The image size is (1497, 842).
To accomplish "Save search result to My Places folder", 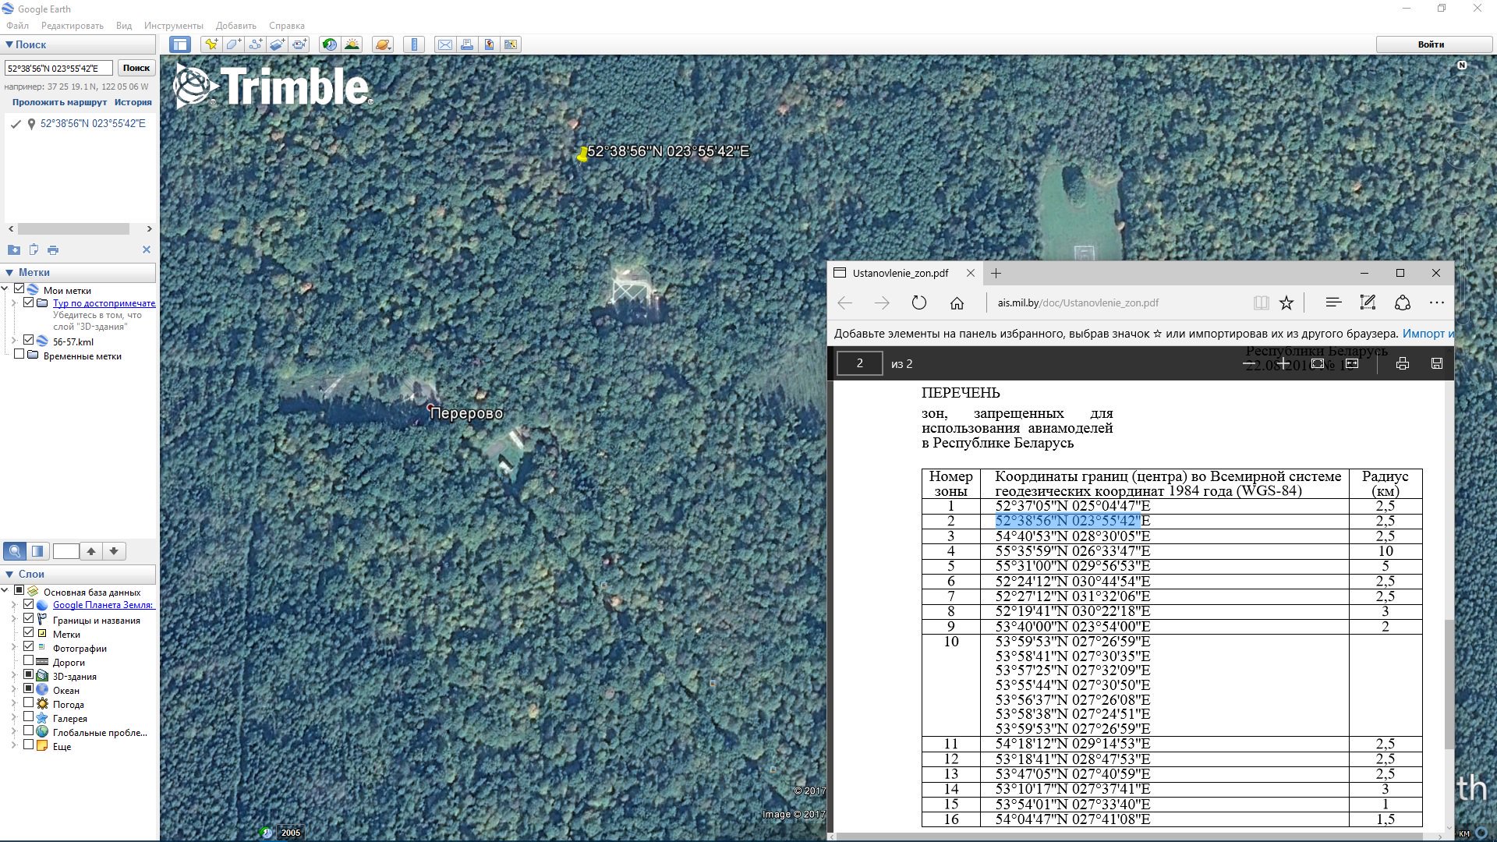I will click(14, 250).
